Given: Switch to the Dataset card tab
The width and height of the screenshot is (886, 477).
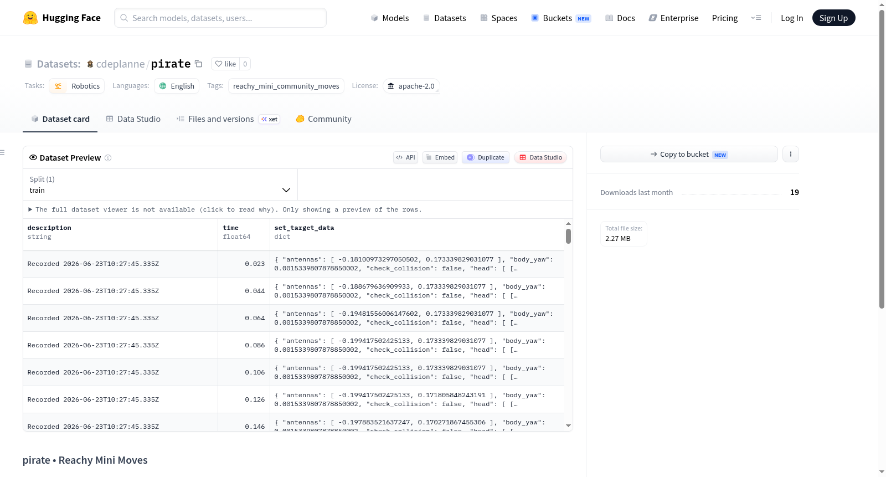Looking at the screenshot, I should pos(60,119).
